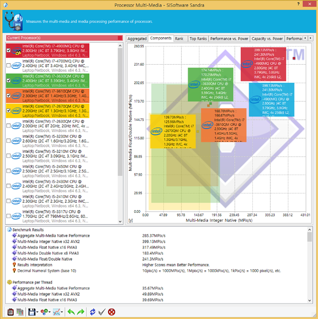The width and height of the screenshot is (318, 319).
Task: Open the Performance vs. Power tab
Action: (229, 39)
